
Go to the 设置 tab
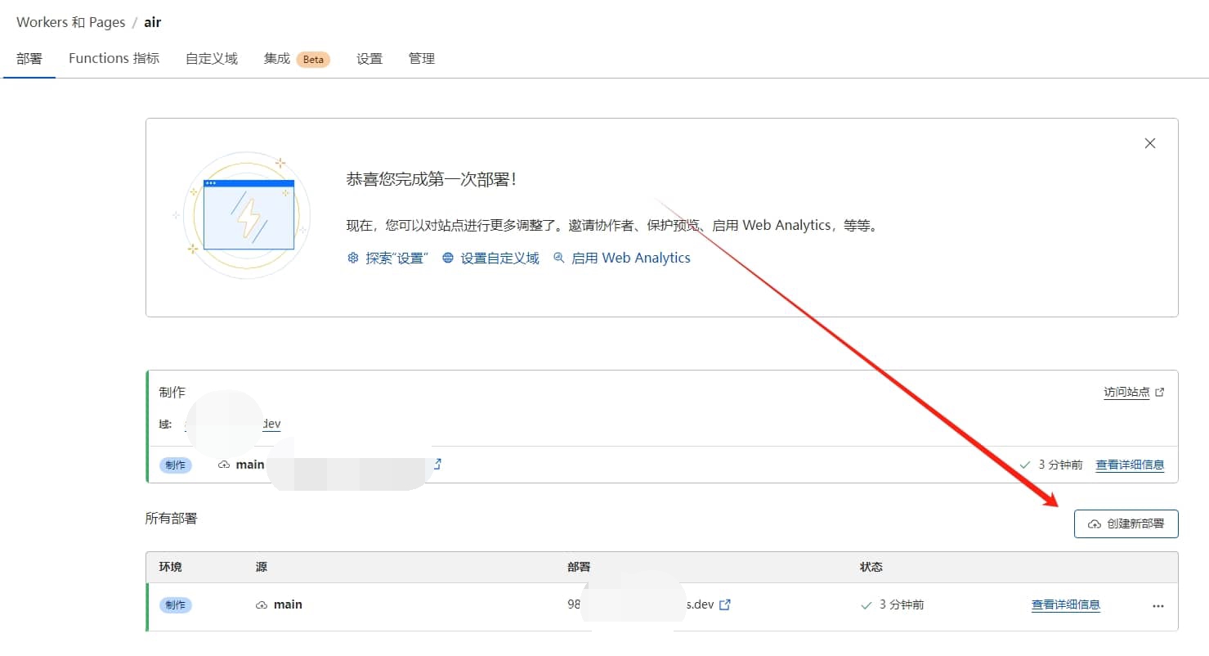pyautogui.click(x=369, y=59)
